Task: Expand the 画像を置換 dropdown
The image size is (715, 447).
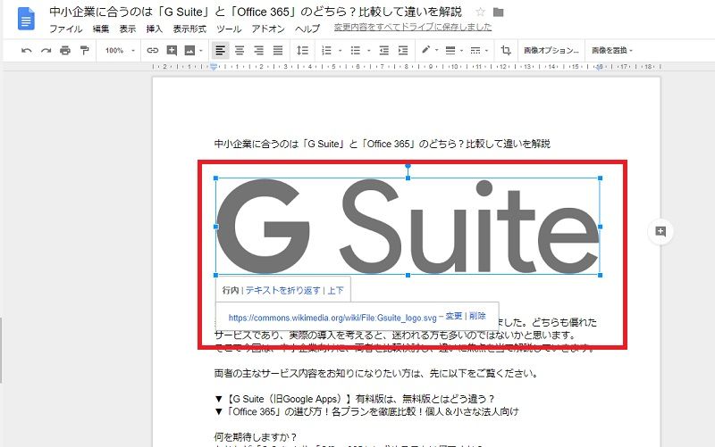Action: click(612, 51)
